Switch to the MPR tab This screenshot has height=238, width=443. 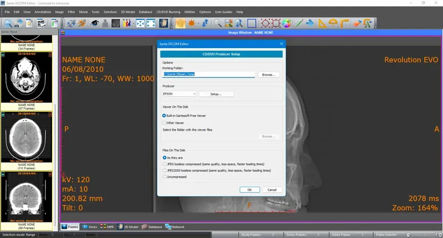click(x=107, y=227)
